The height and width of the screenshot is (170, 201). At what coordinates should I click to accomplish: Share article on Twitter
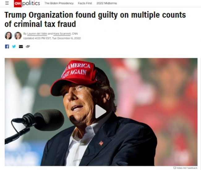coord(14,47)
